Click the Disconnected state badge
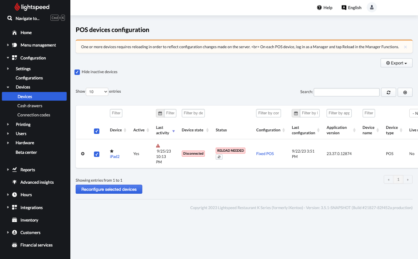This screenshot has height=259, width=418. (x=193, y=153)
